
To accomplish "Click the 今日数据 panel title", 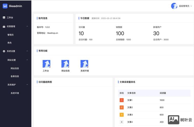I will (85, 18).
